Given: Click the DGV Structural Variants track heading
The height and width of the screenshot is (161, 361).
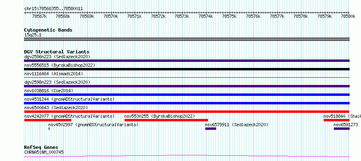Looking at the screenshot, I should tap(57, 52).
